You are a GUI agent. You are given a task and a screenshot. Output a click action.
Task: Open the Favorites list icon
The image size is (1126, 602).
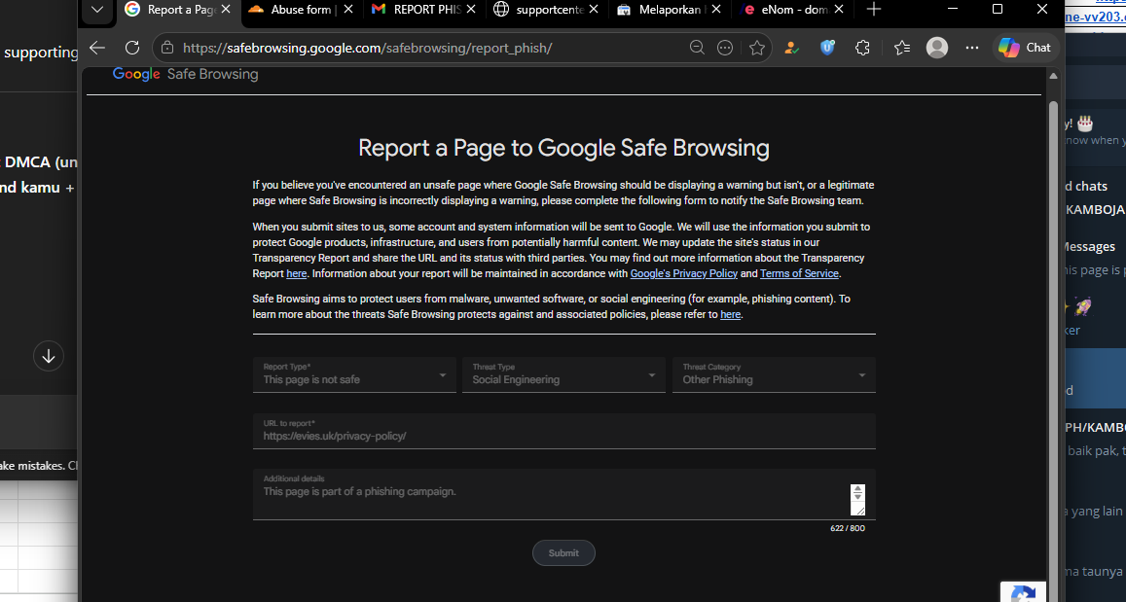[x=902, y=48]
